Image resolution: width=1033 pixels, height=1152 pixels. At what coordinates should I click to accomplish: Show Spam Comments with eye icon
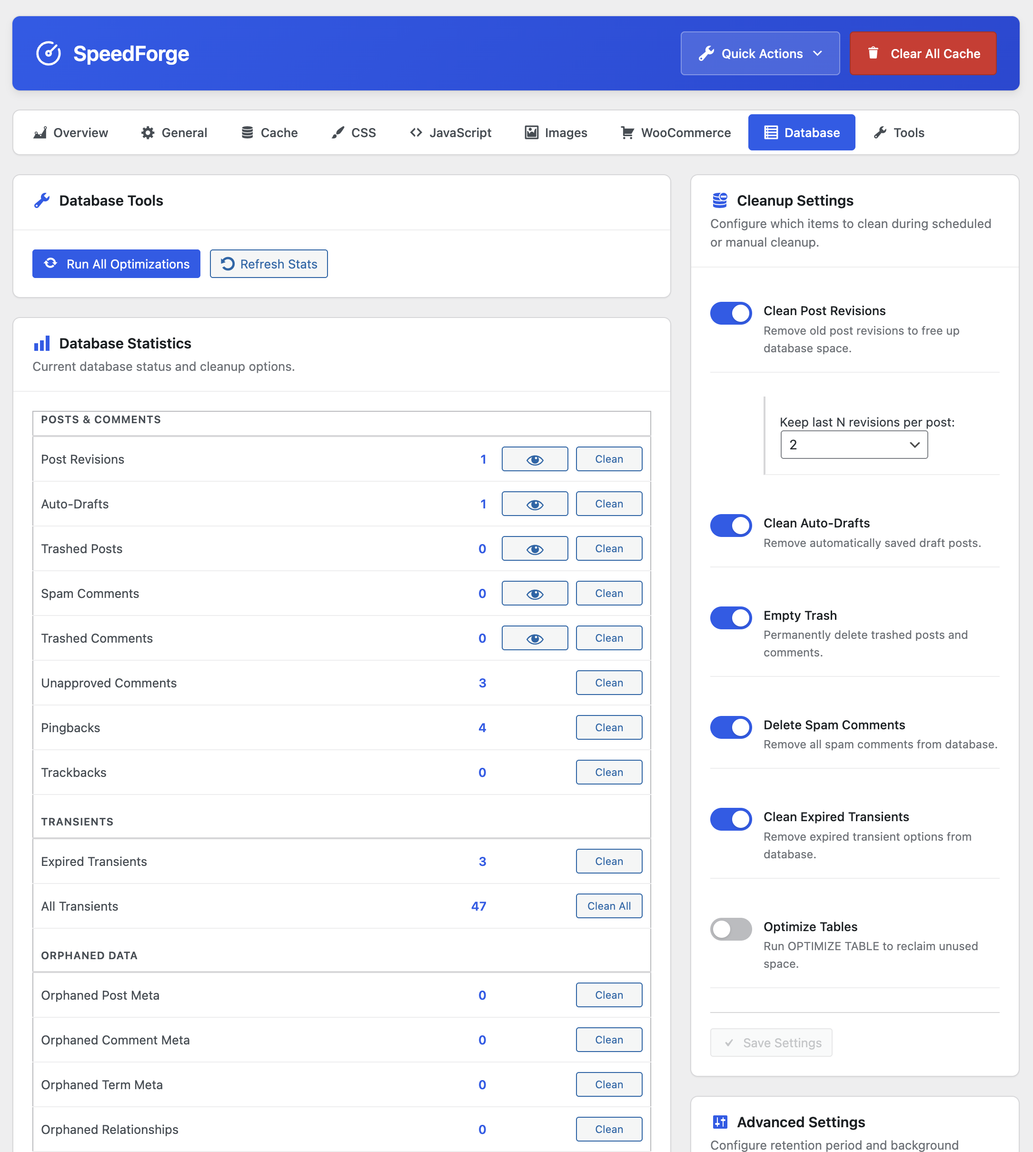(x=534, y=594)
